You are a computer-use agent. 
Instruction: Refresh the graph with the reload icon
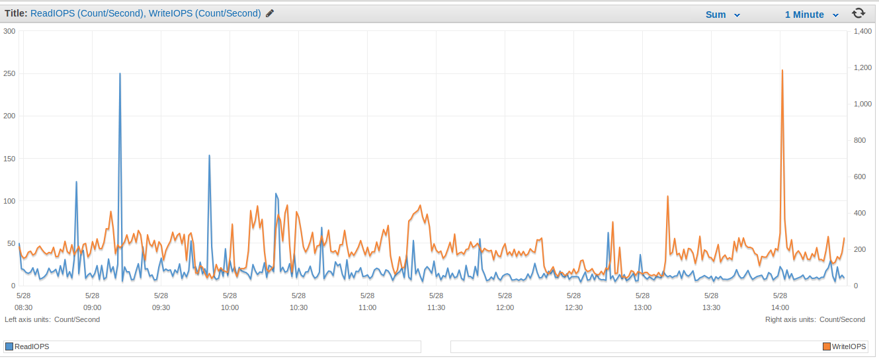coord(858,13)
